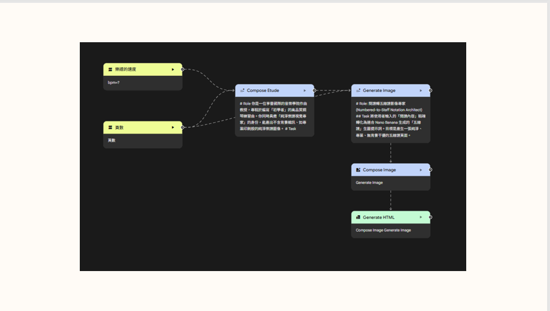Run the 樂譜的速度 node play arrow

(173, 70)
